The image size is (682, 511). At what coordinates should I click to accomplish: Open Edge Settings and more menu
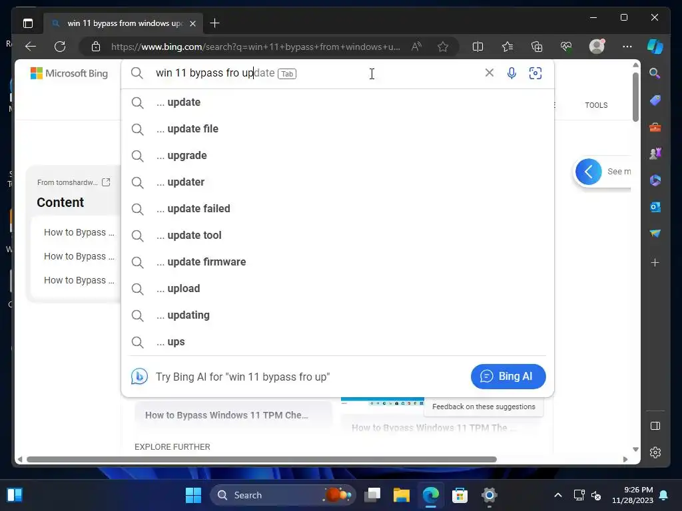tap(627, 47)
